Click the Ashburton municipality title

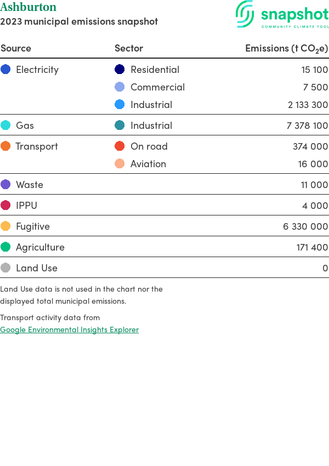pos(28,7)
